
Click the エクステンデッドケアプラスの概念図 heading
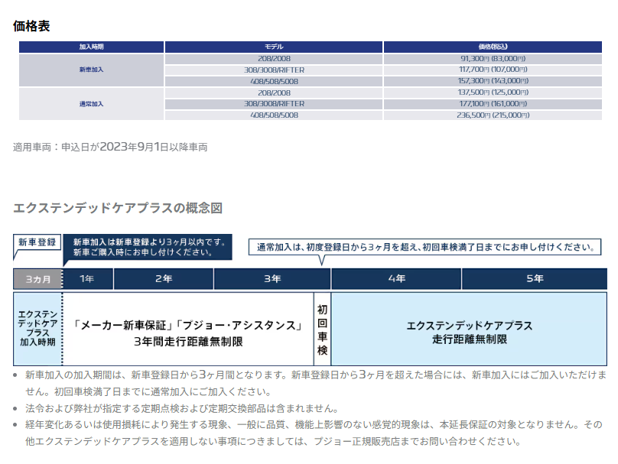118,208
